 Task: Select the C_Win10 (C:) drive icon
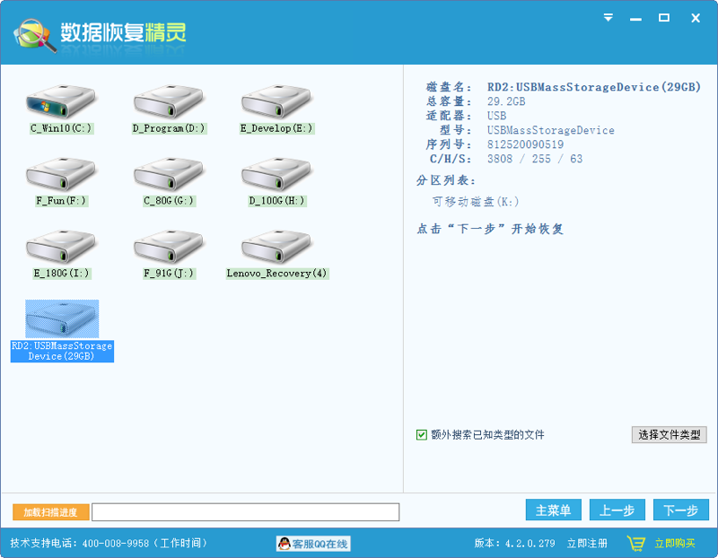[x=61, y=101]
